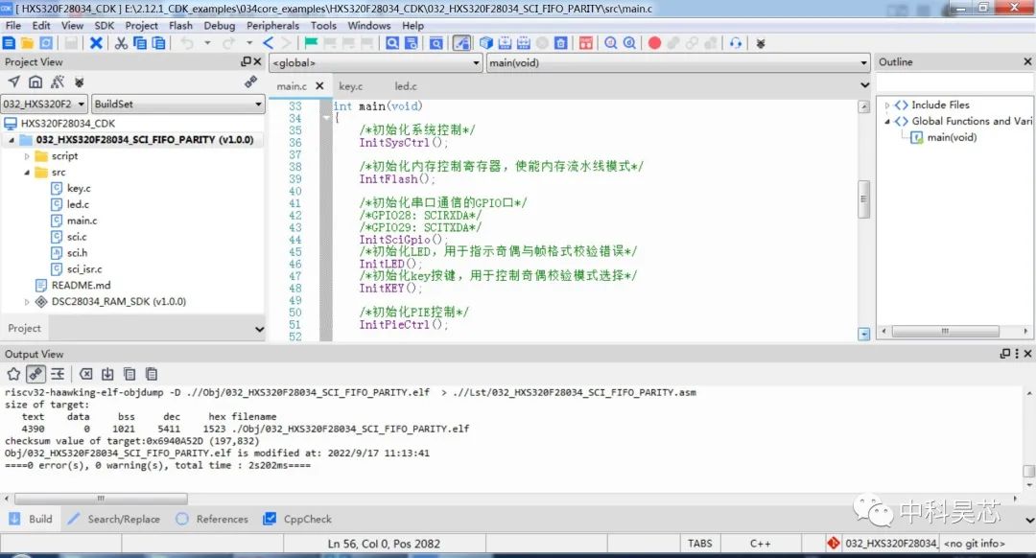Switch to the Search/Replace output tab
The width and height of the screenshot is (1036, 558).
[114, 519]
